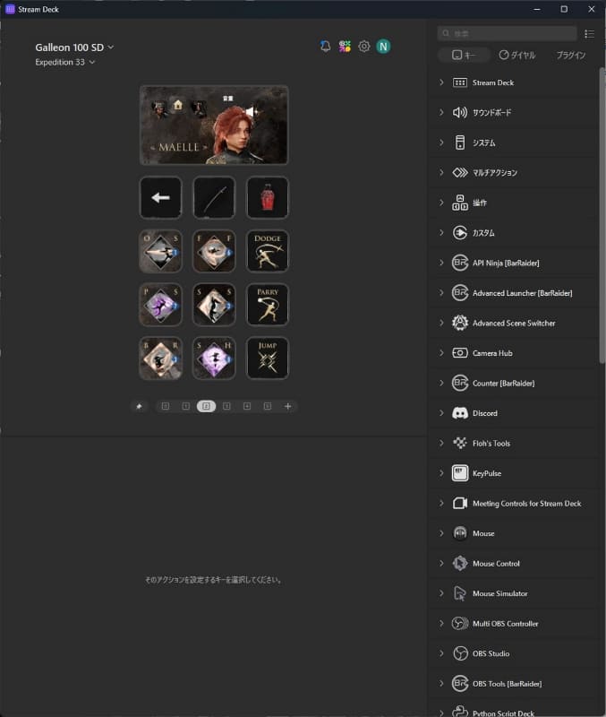
Task: Click the Dodge action key
Action: click(267, 251)
